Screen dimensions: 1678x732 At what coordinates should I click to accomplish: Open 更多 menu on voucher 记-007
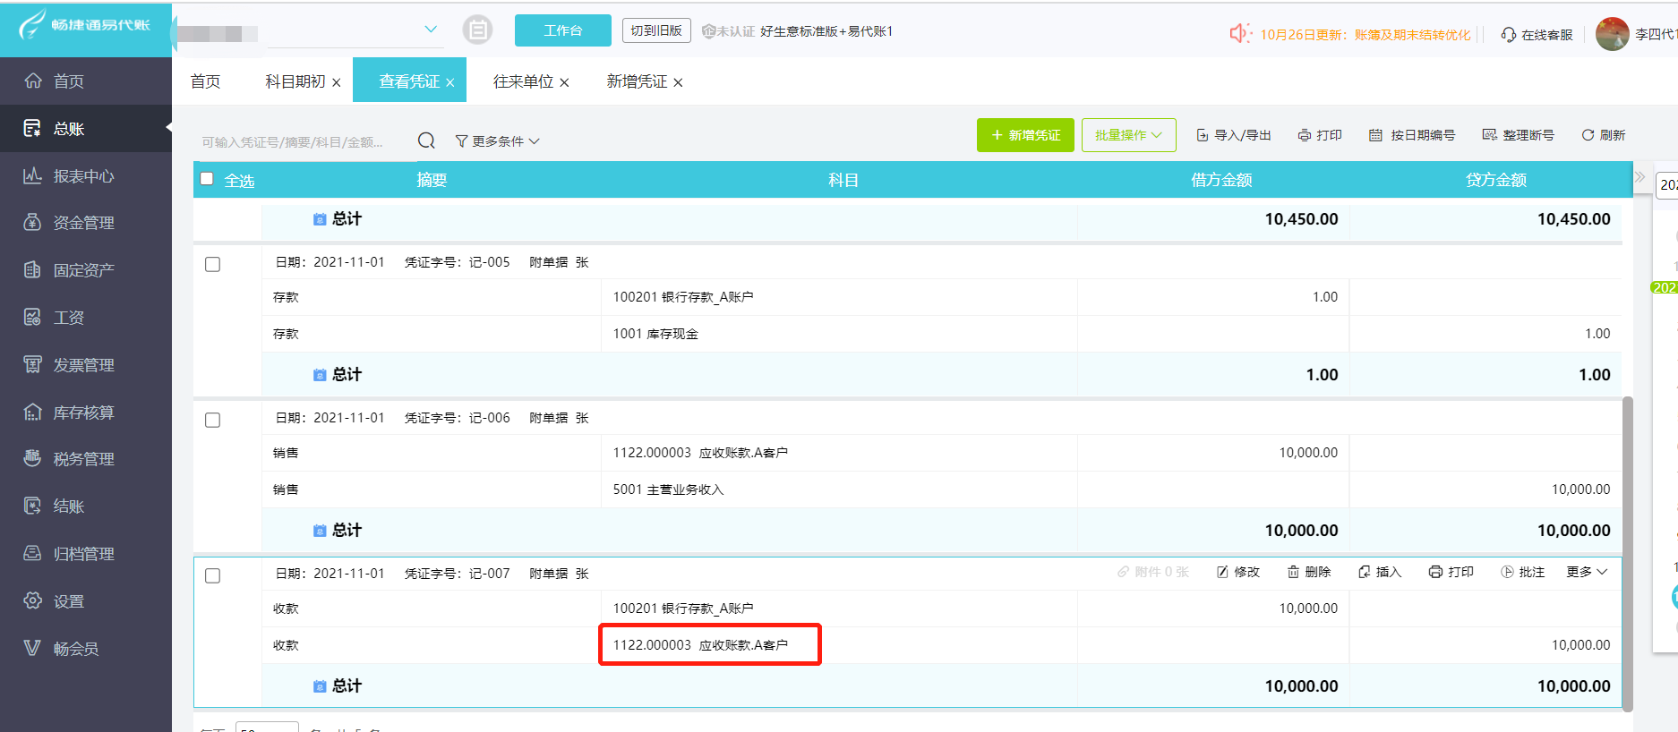point(1587,572)
